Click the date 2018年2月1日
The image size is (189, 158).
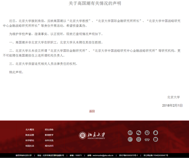click(x=172, y=105)
